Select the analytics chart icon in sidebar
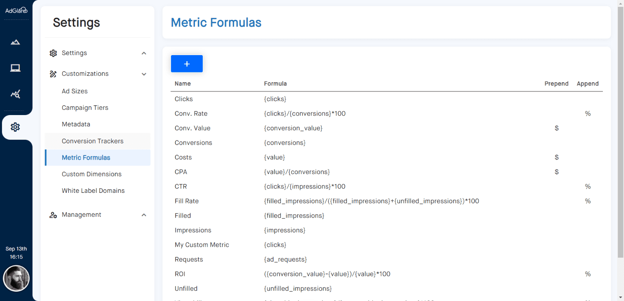The width and height of the screenshot is (624, 301). [x=15, y=94]
